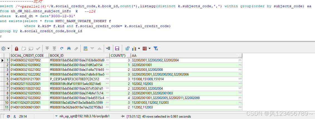Click the next record down triangle
This screenshot has height=119, width=315.
pos(92,48)
